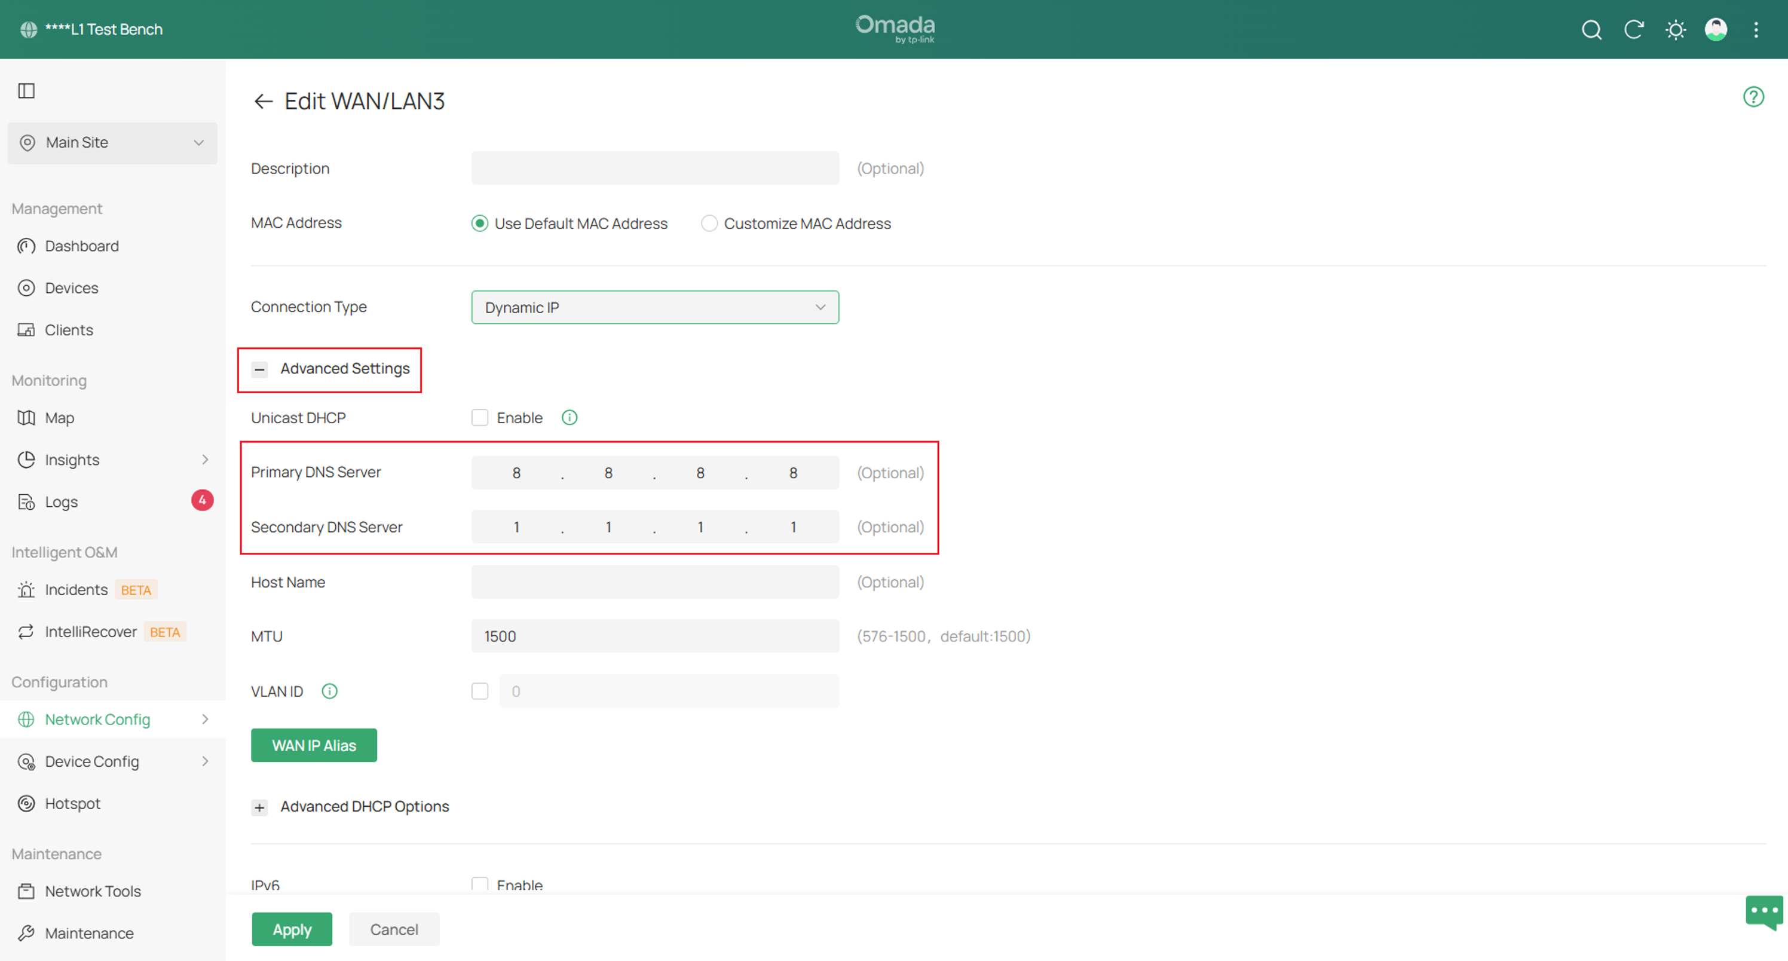Click the Omada by tp-link logo

pyautogui.click(x=895, y=29)
